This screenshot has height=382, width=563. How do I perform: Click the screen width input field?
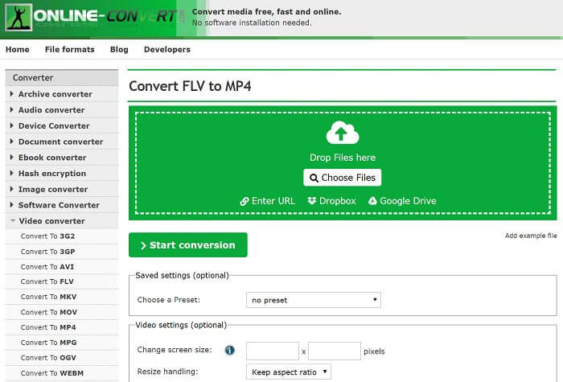point(272,351)
